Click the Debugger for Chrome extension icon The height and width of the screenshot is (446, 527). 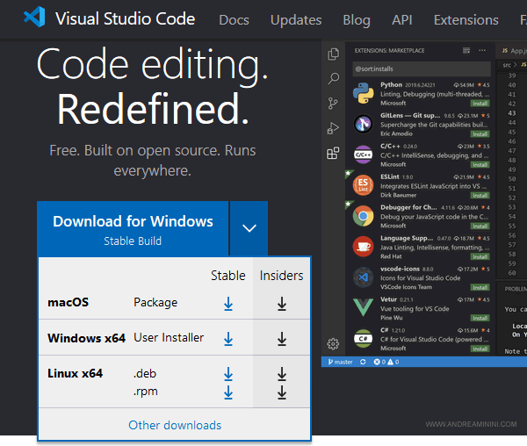(364, 216)
